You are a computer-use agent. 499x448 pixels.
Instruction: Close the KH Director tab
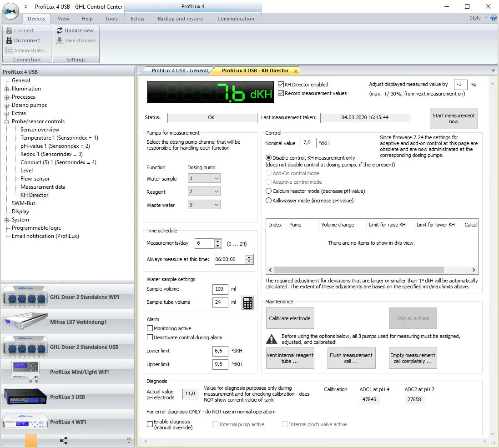click(296, 71)
